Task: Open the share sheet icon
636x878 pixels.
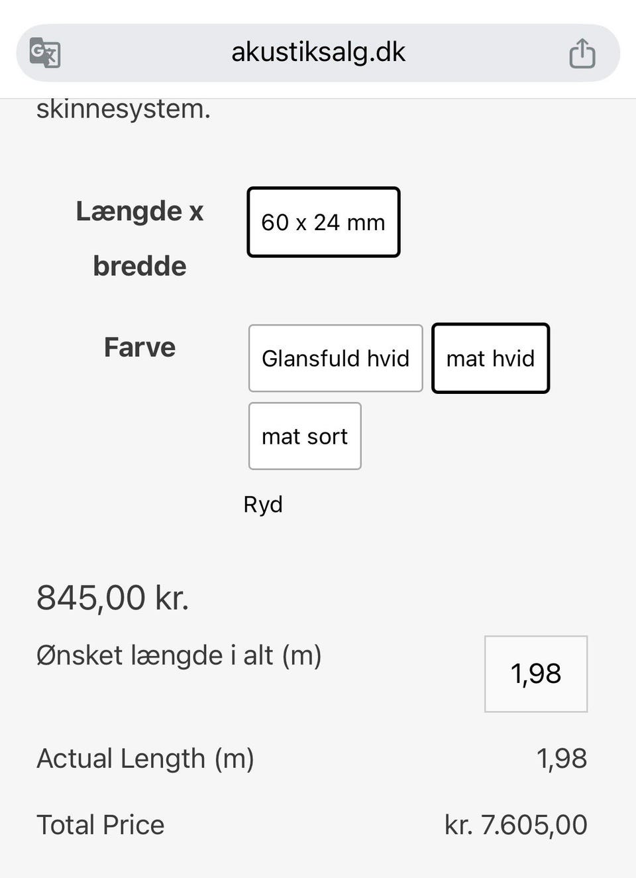Action: coord(582,53)
